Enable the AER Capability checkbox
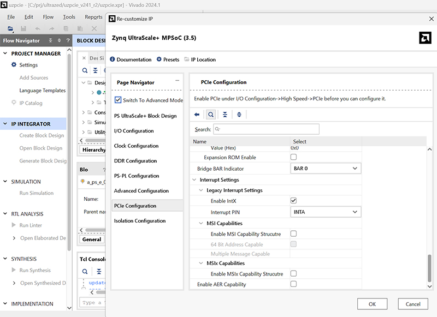The image size is (437, 317). (293, 284)
